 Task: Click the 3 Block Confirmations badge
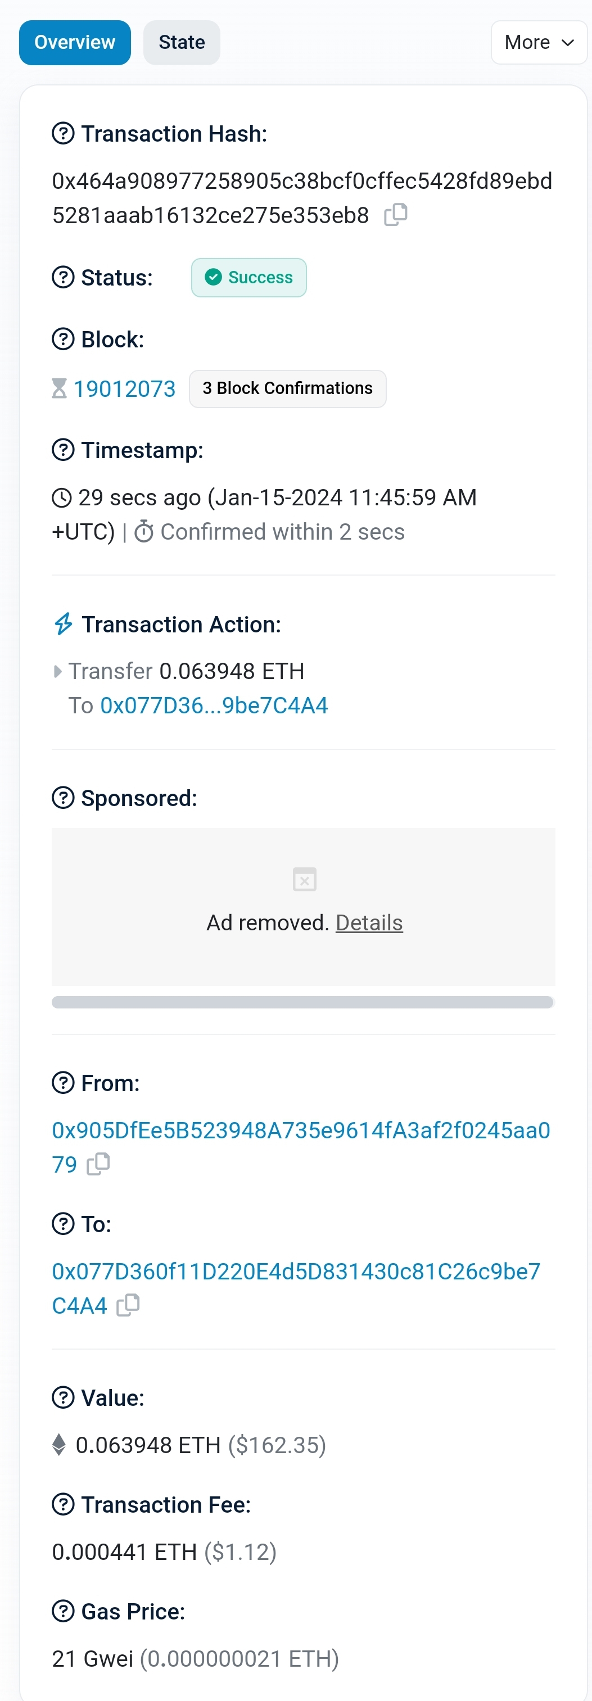click(287, 389)
